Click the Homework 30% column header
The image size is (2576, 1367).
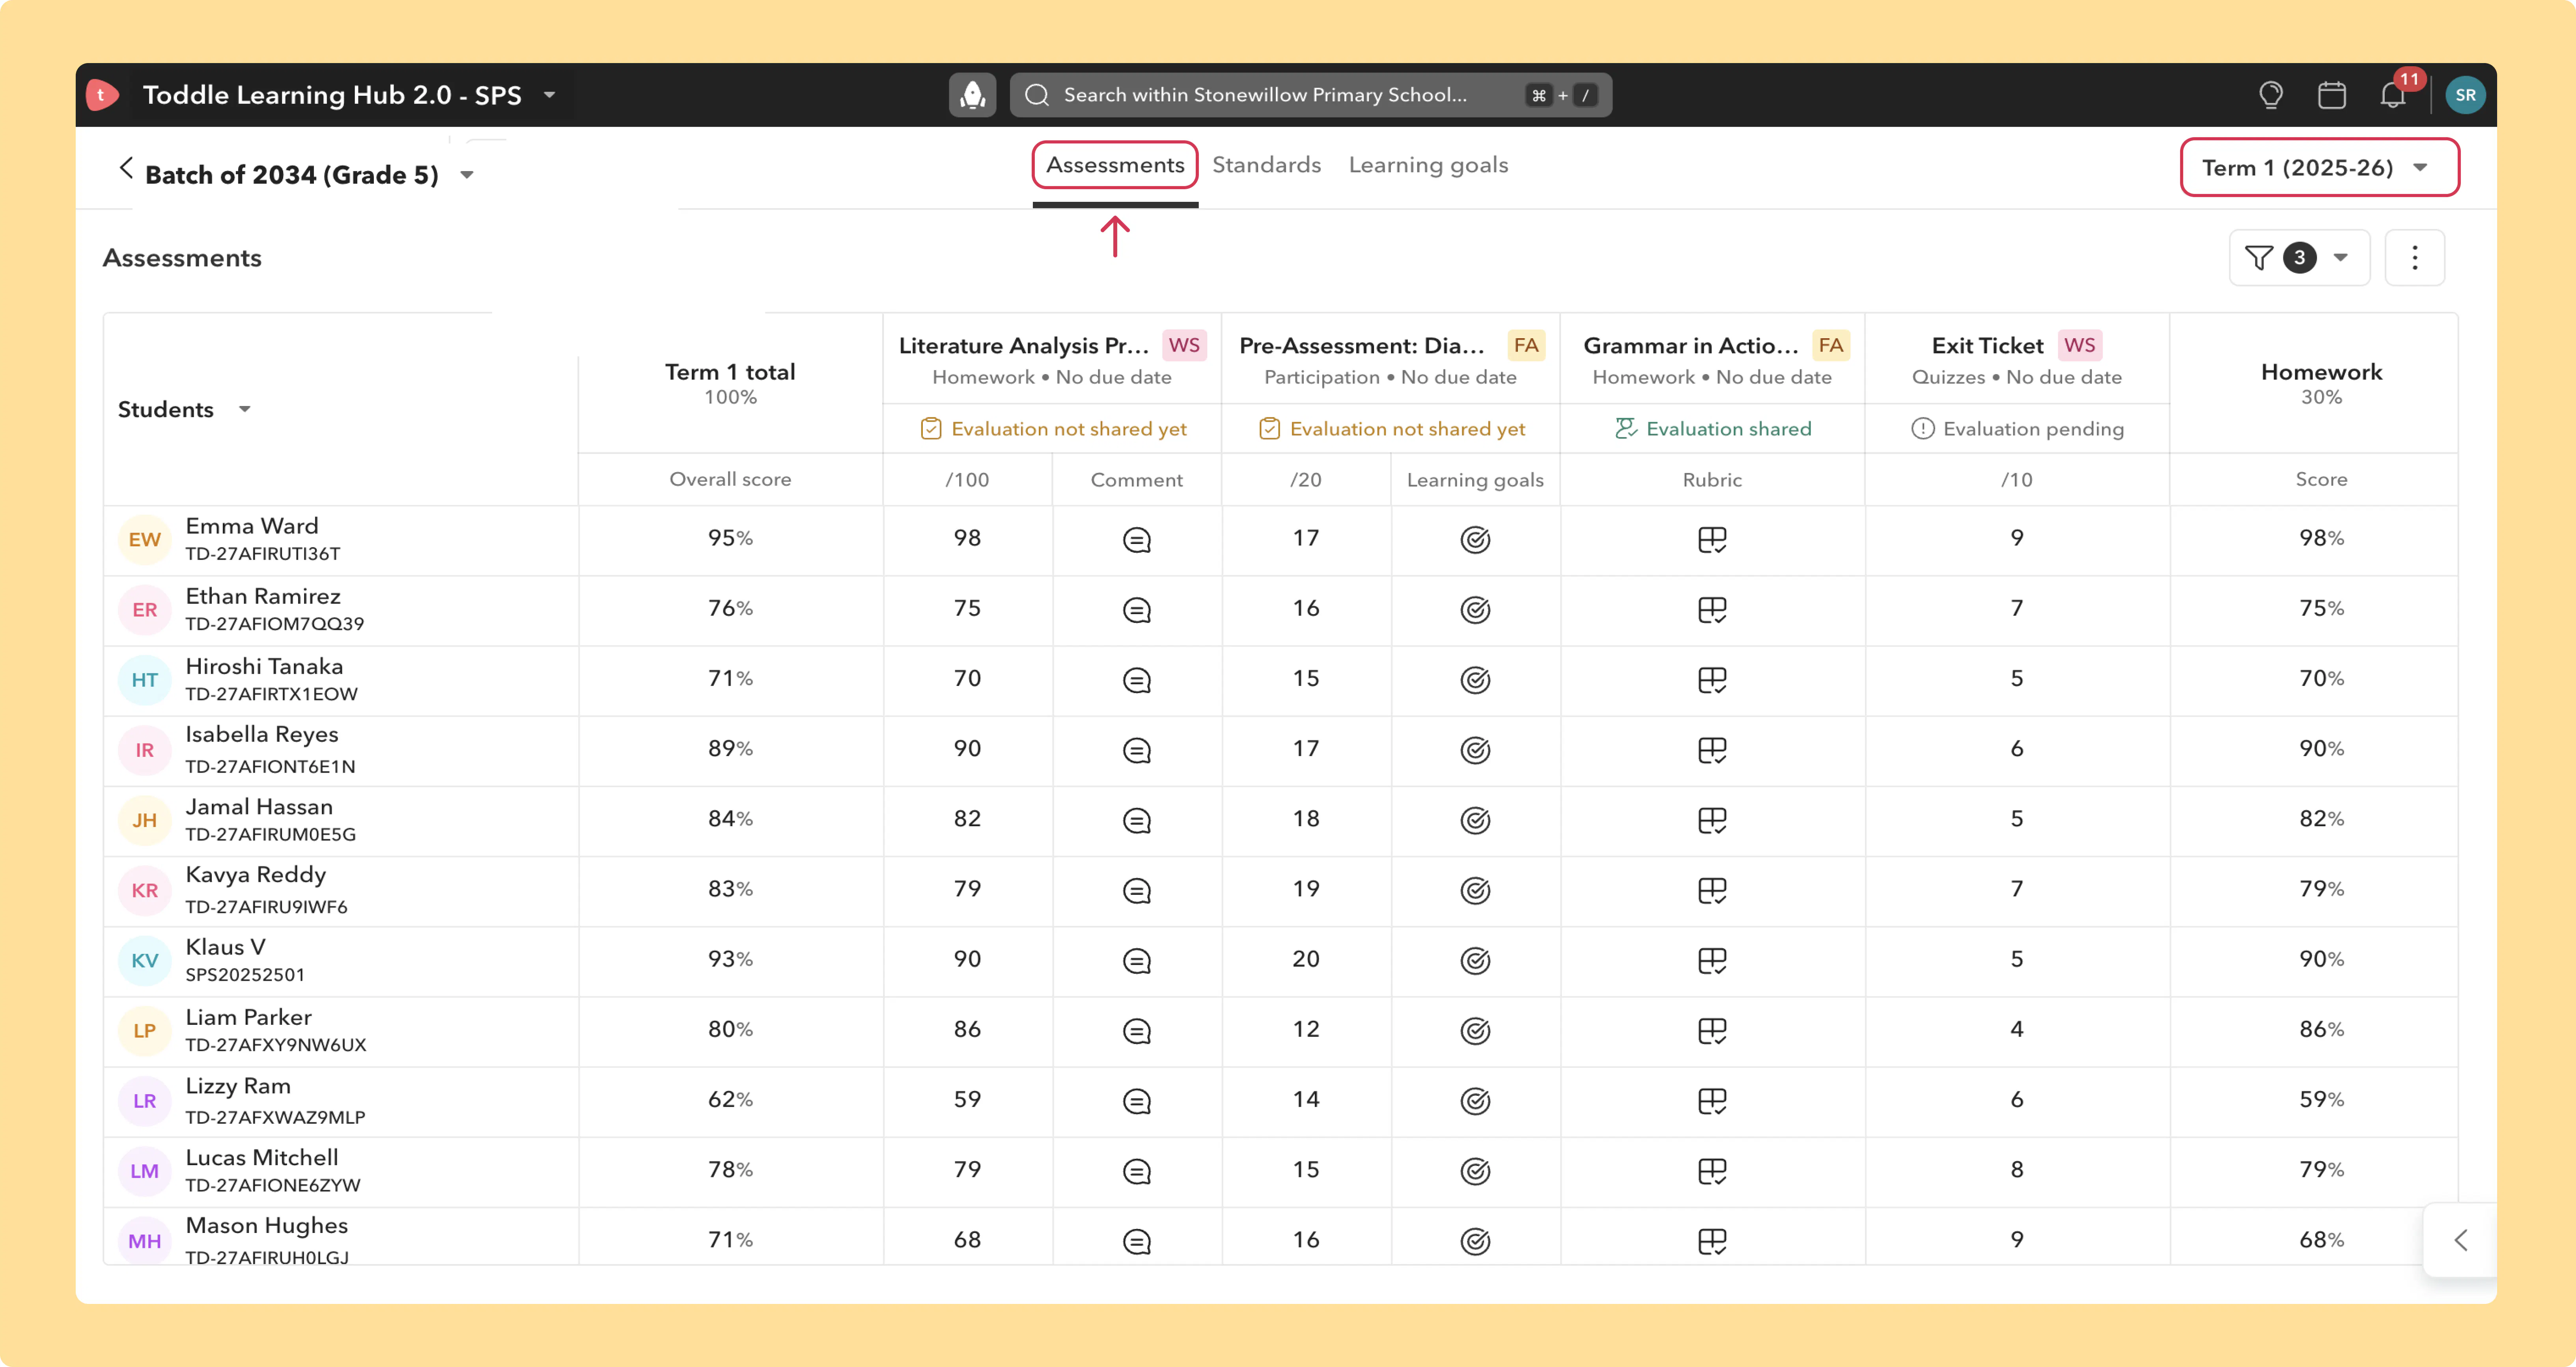pos(2321,383)
